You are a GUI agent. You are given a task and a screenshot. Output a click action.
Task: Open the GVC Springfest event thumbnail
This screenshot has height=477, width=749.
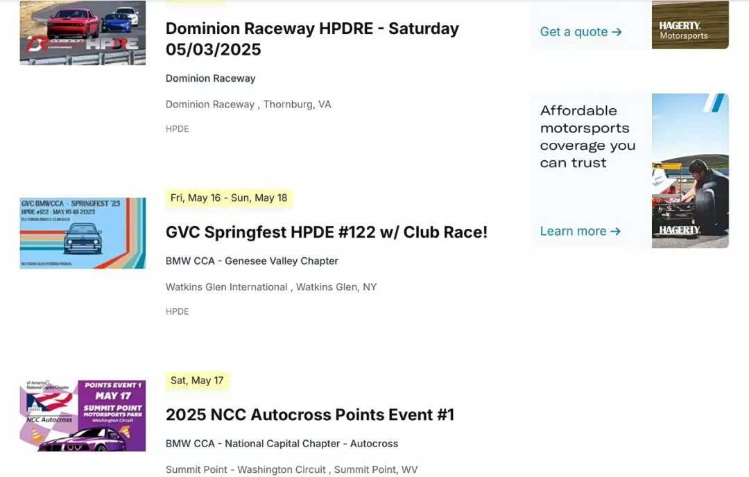pos(83,233)
